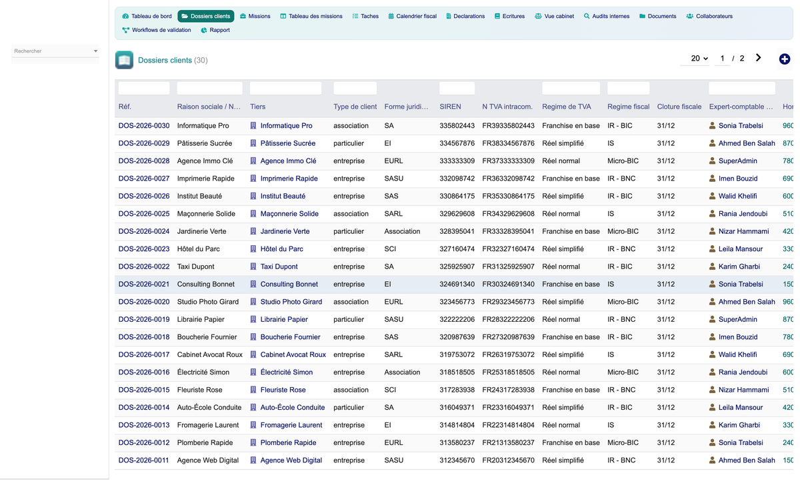
Task: Go to the Taches tab
Action: click(x=365, y=16)
